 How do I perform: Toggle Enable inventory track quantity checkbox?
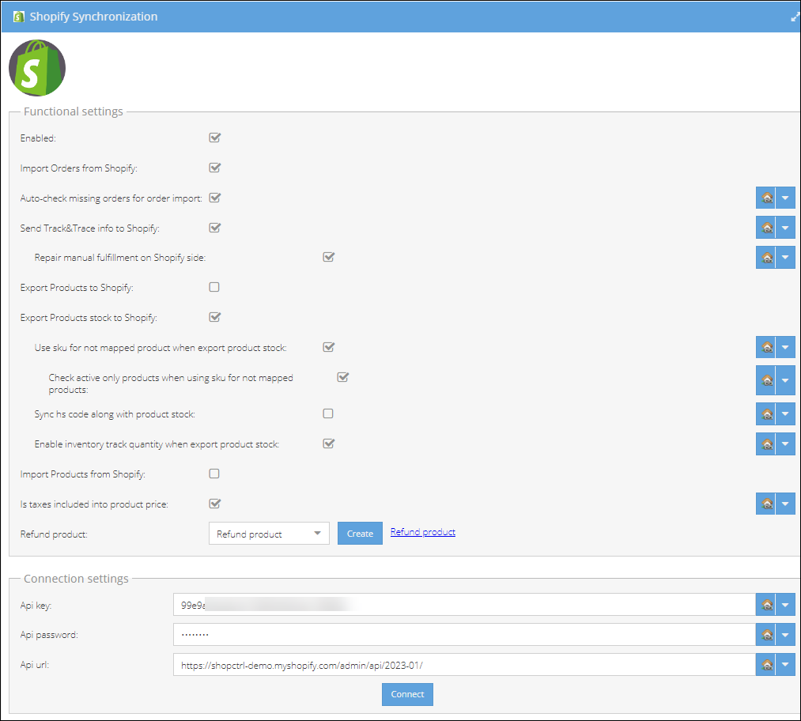point(328,444)
